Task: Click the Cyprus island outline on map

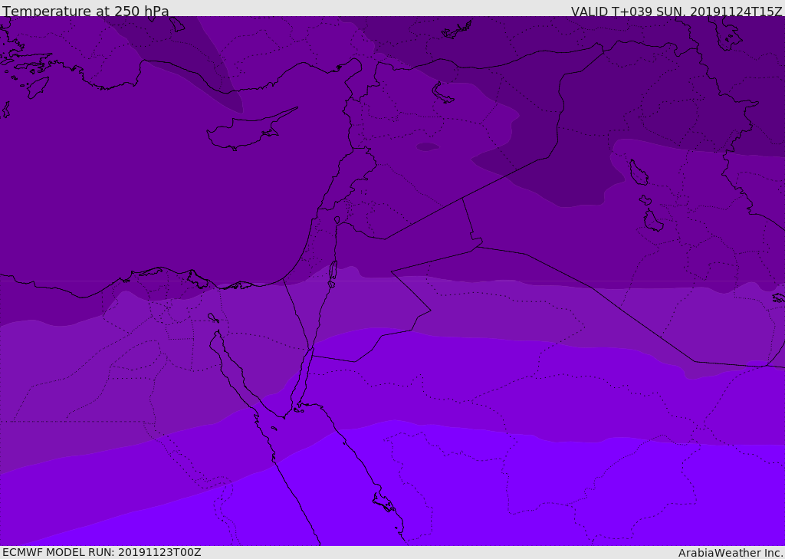Action: pyautogui.click(x=252, y=129)
